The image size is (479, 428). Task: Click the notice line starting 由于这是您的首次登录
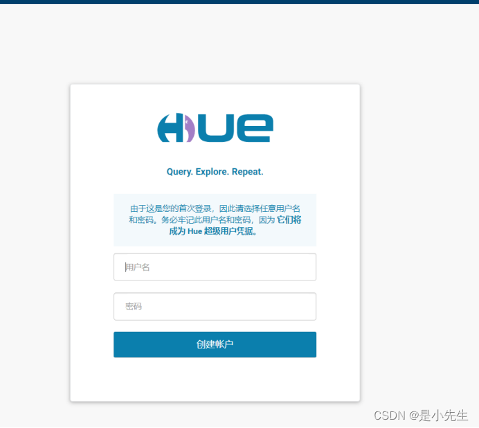[x=215, y=208]
